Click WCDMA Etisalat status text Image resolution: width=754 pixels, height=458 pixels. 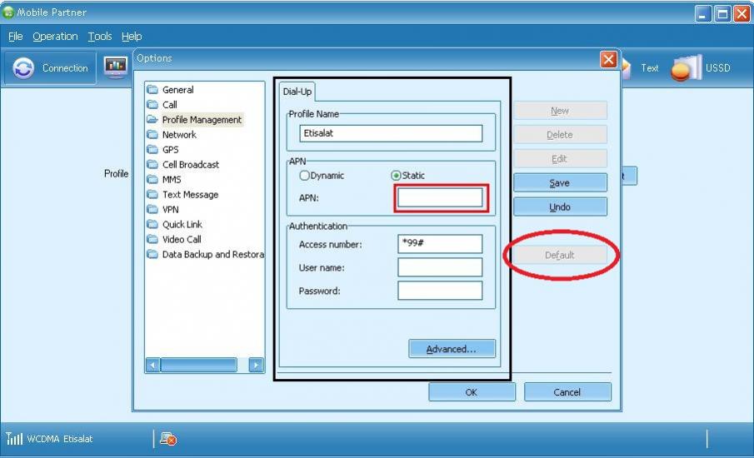(x=60, y=439)
